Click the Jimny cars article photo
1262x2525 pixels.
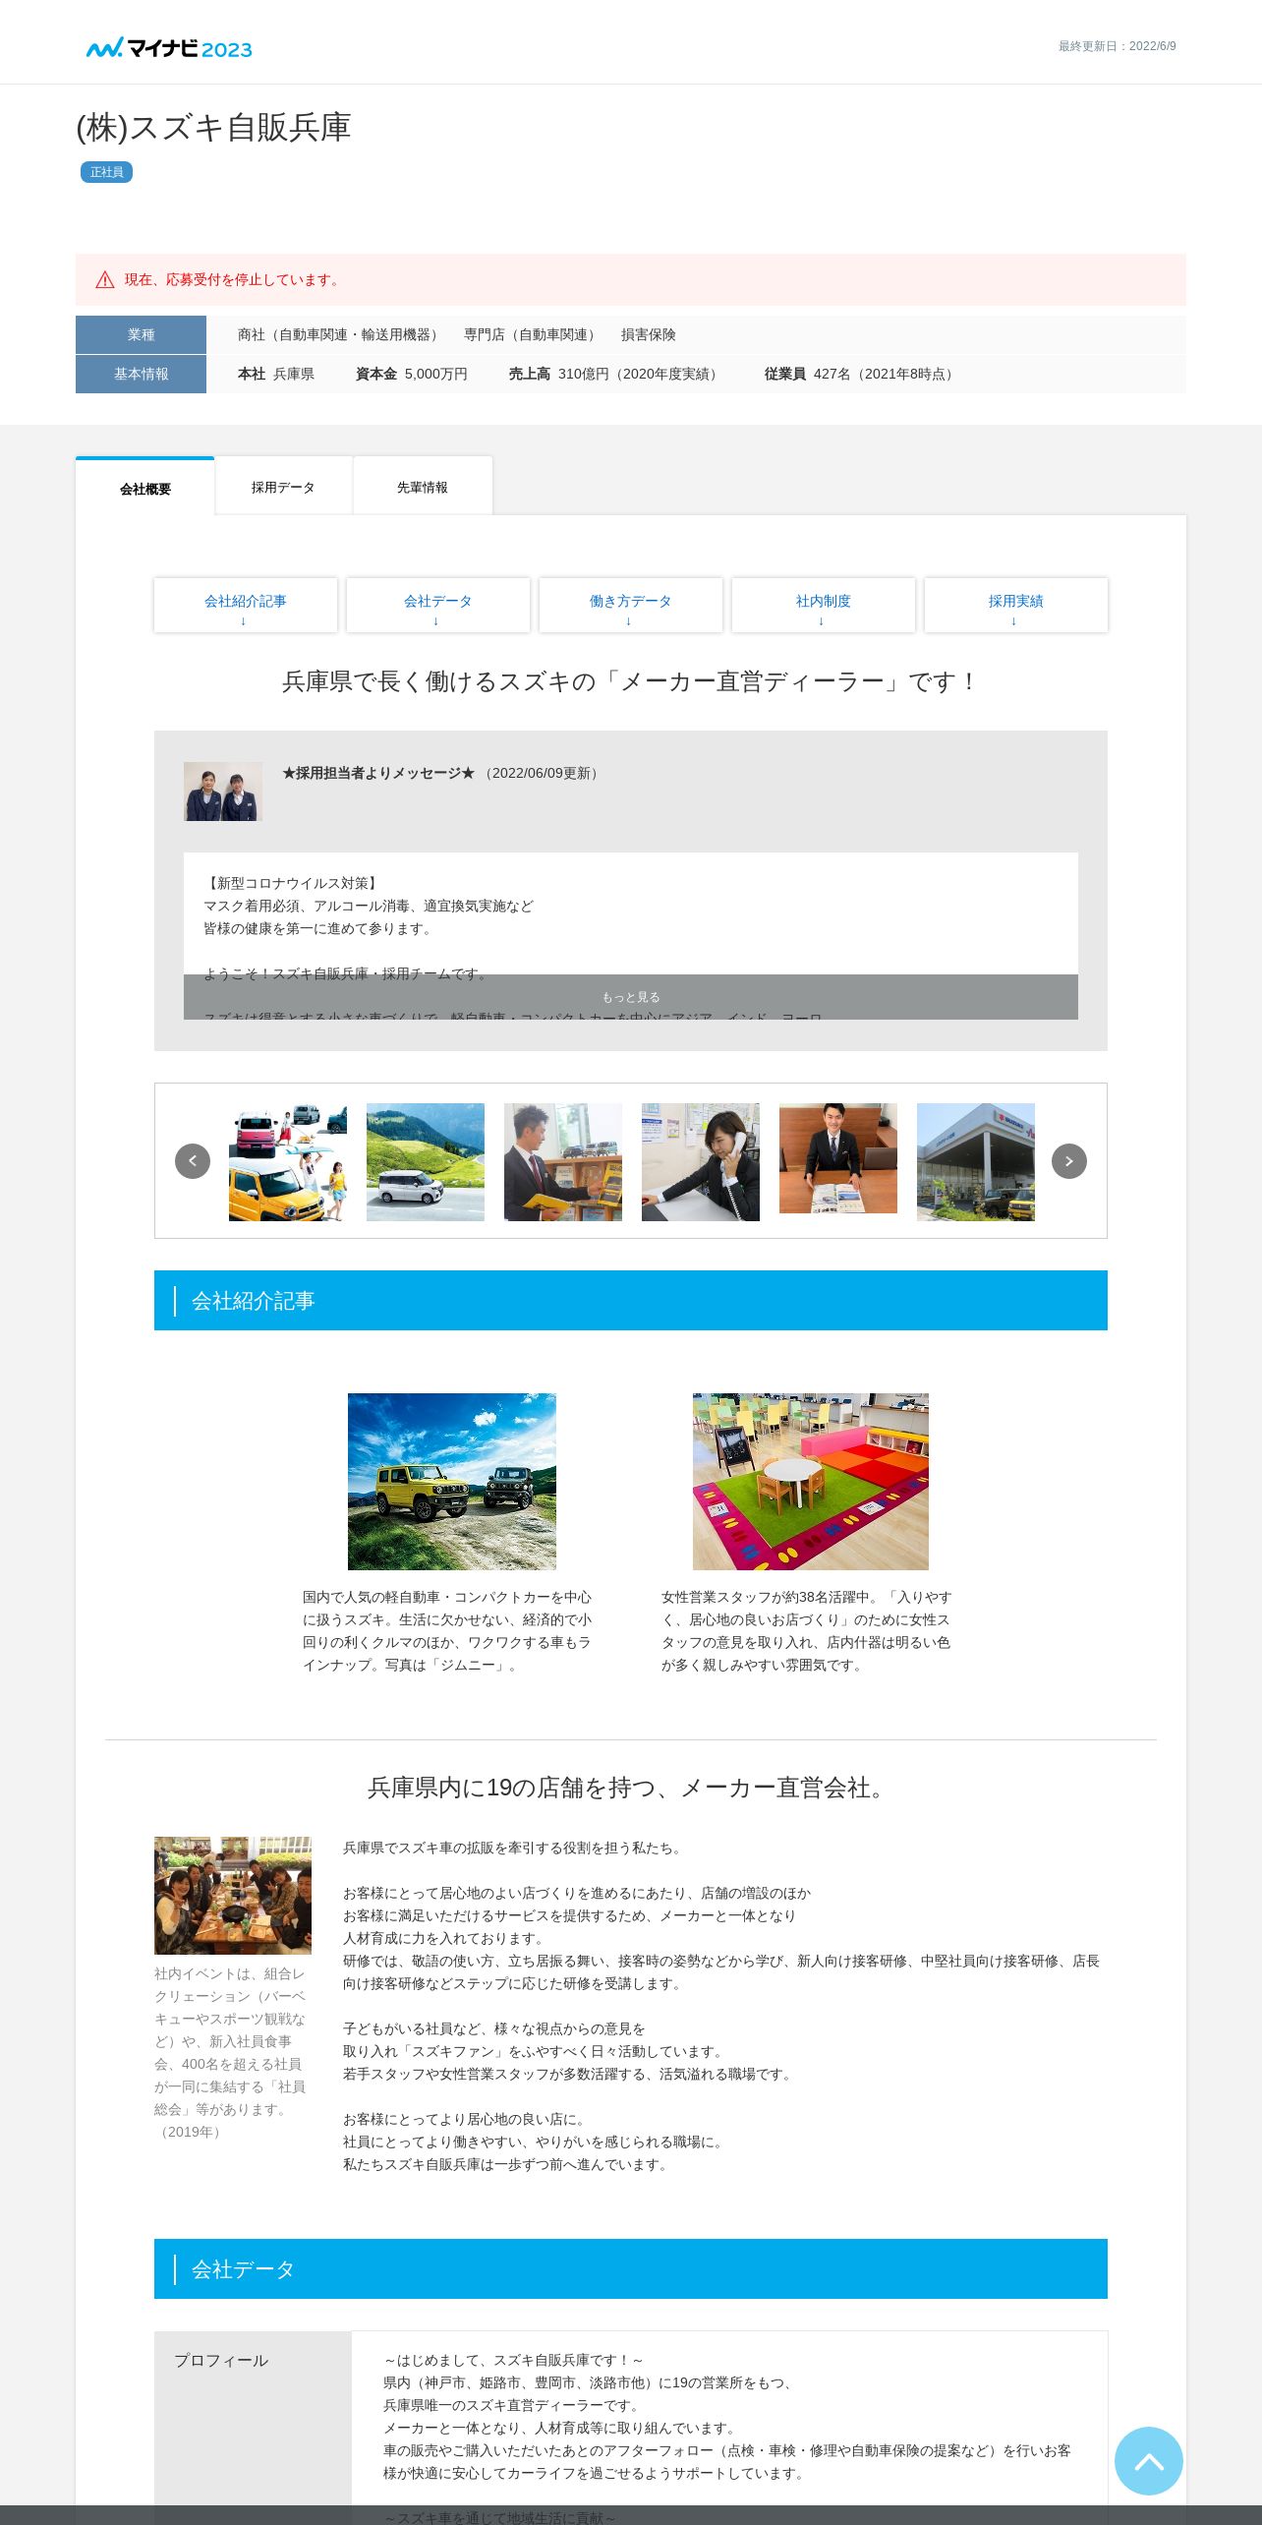452,1482
